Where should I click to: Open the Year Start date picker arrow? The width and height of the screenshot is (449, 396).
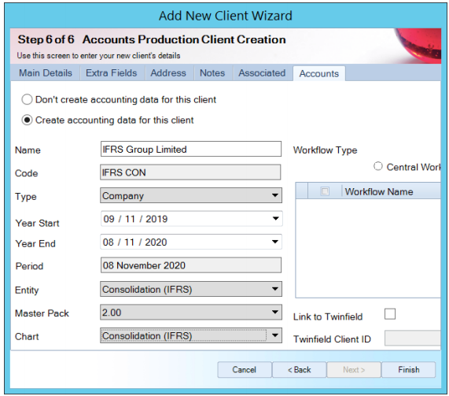click(x=275, y=219)
